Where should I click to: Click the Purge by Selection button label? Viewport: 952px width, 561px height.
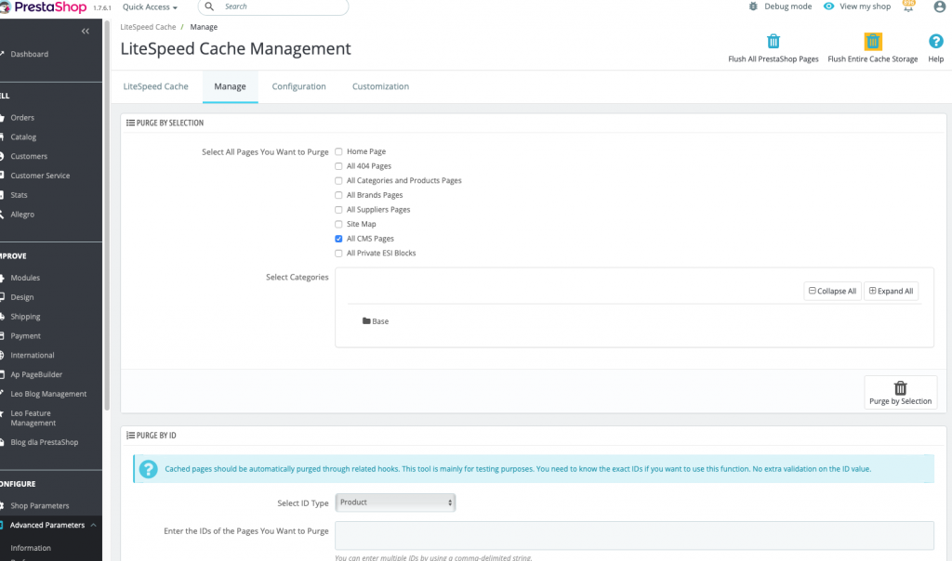(900, 401)
